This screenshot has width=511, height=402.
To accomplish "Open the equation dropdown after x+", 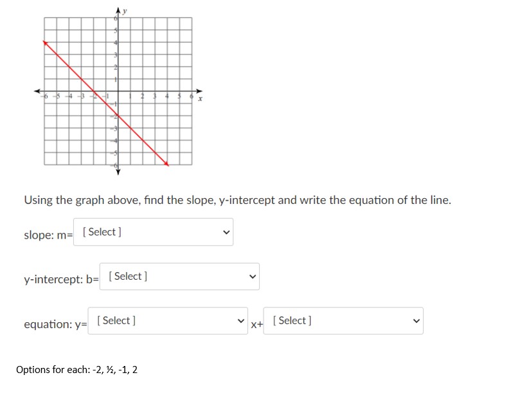I will pyautogui.click(x=343, y=321).
